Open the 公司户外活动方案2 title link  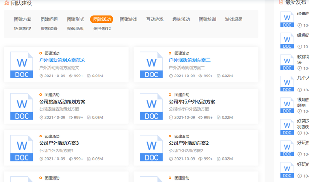click(x=189, y=143)
